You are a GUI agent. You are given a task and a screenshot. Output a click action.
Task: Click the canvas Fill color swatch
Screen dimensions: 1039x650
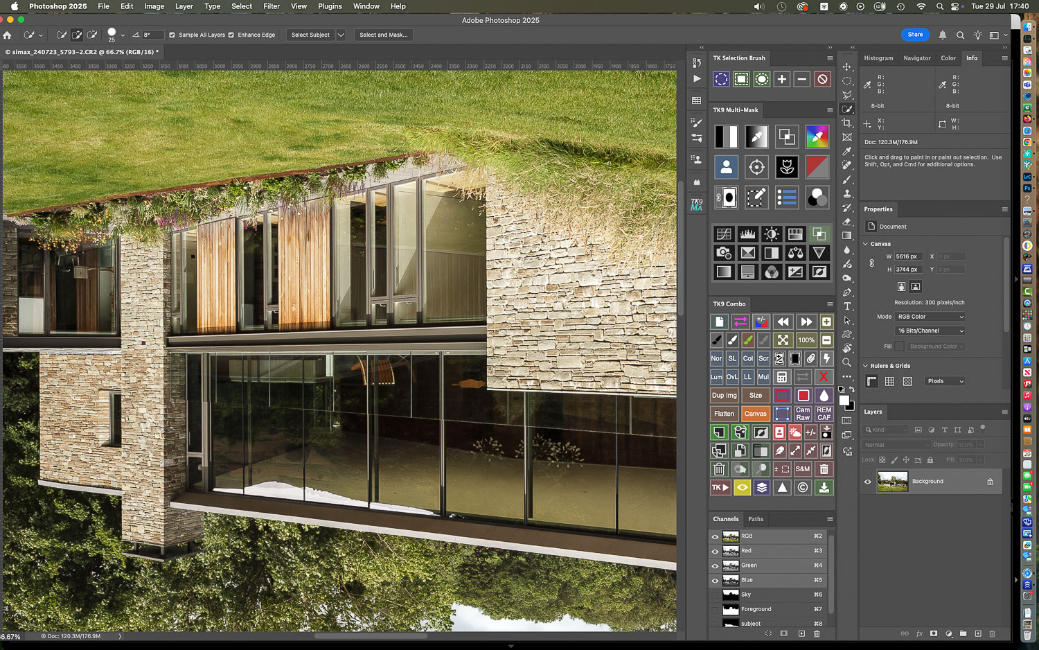click(899, 346)
